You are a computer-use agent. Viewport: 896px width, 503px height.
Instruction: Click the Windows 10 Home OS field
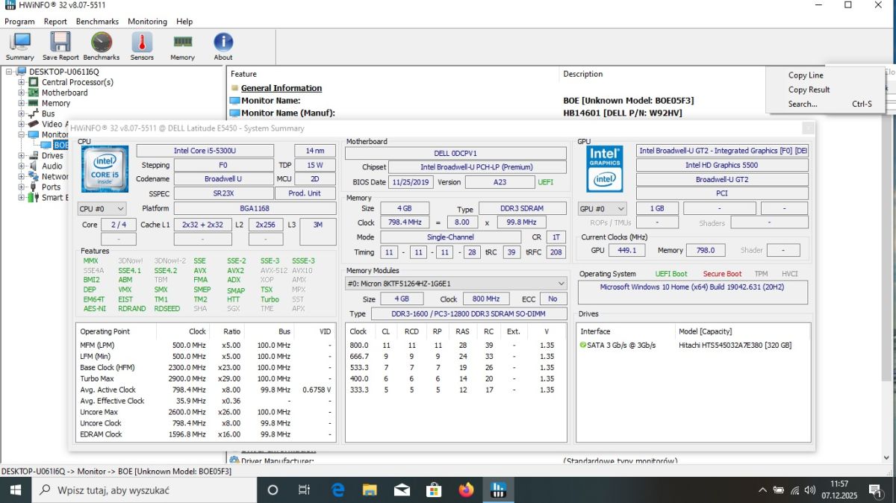click(x=693, y=293)
